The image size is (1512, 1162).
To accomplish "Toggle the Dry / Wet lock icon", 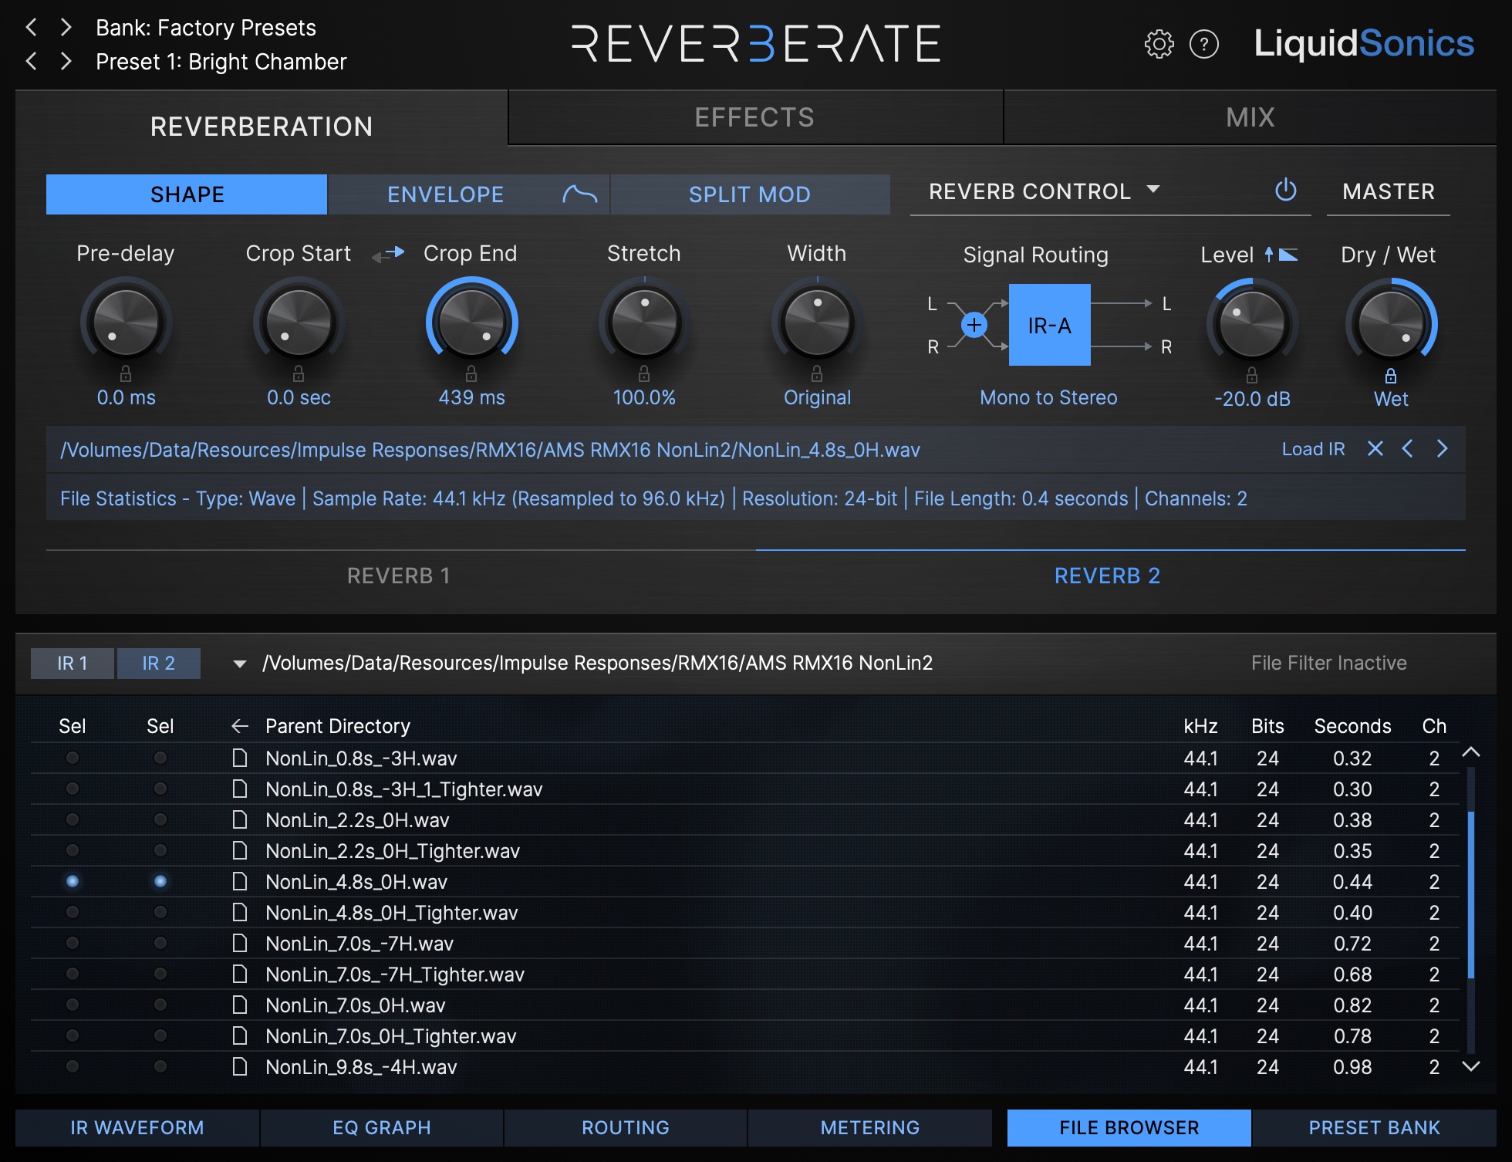I will pyautogui.click(x=1391, y=376).
